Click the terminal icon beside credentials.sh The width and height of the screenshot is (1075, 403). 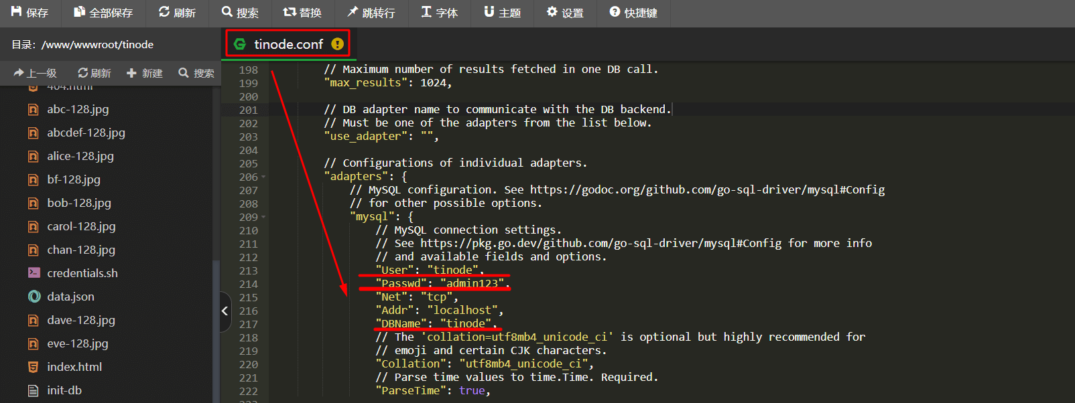pos(34,272)
